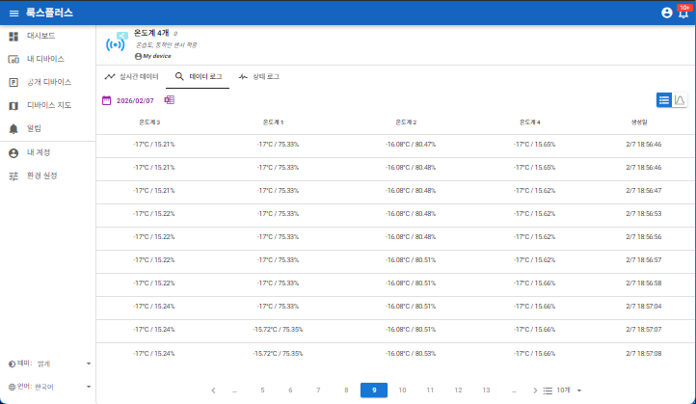Switch to the 상태 로그 tab
This screenshot has width=696, height=404.
(x=259, y=75)
